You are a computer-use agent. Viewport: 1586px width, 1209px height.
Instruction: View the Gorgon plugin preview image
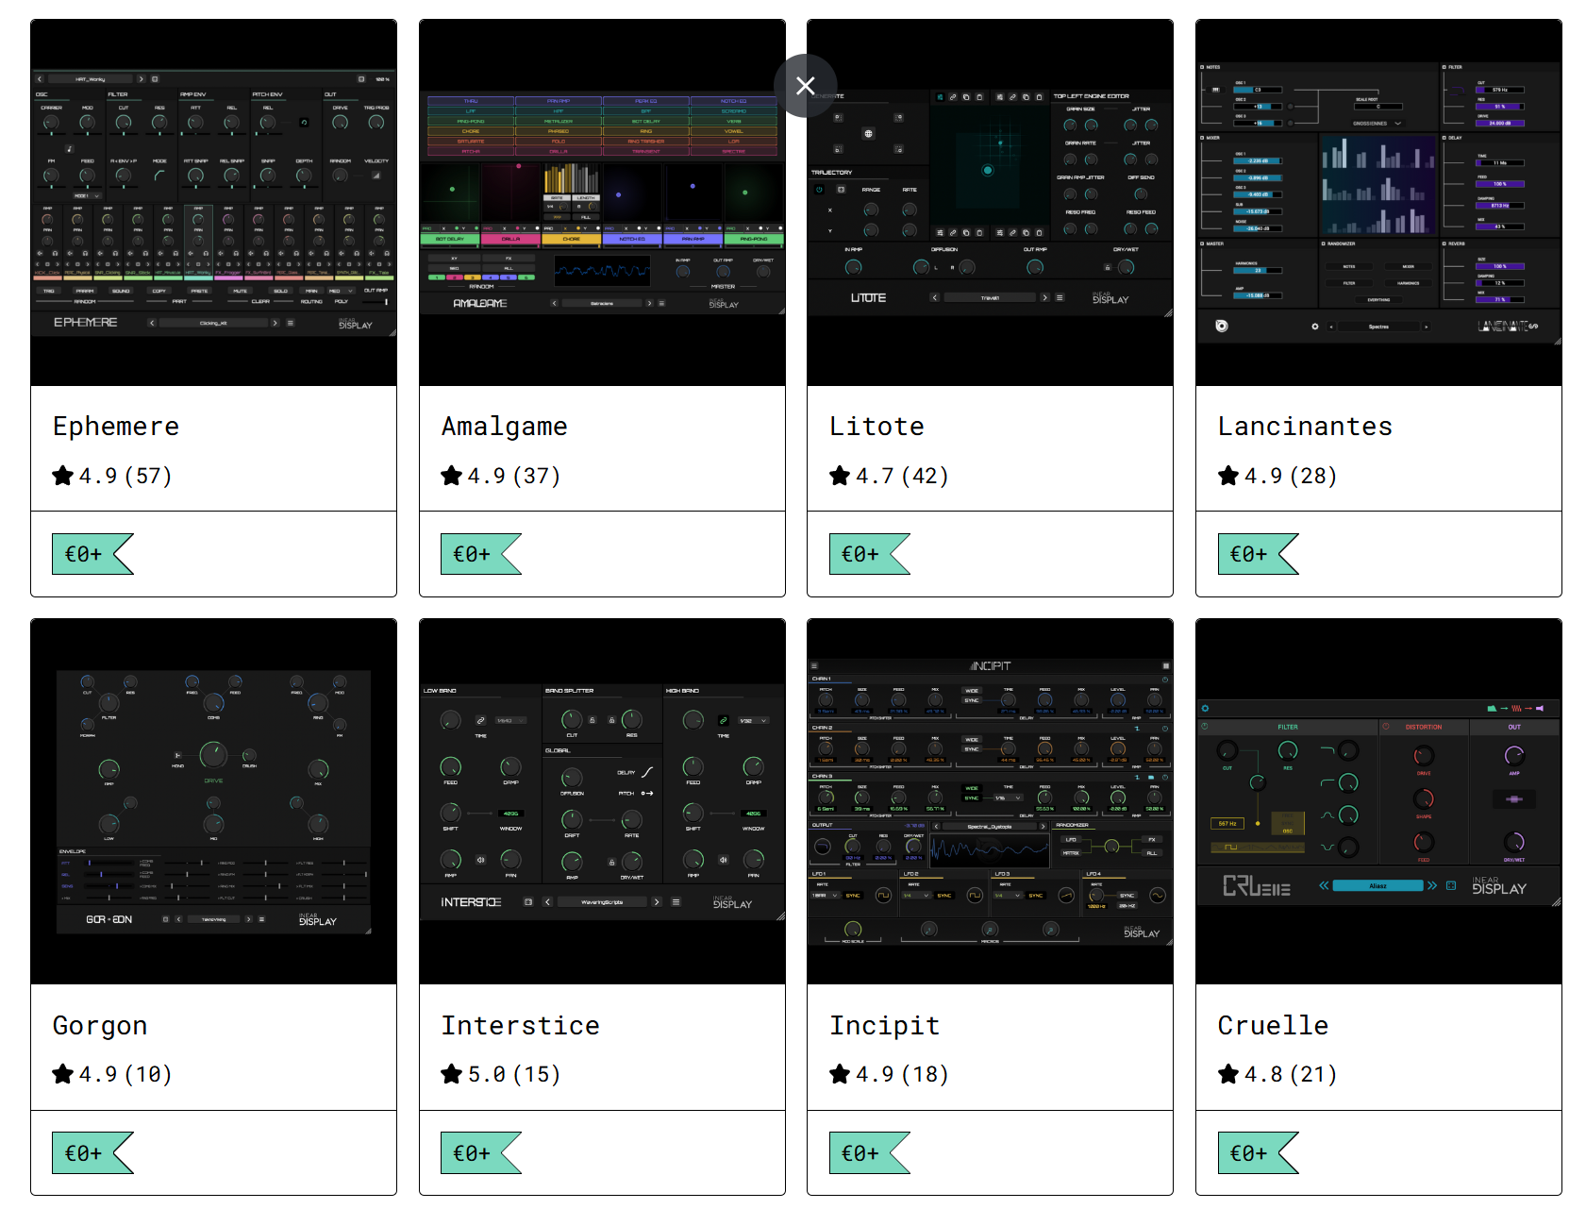tap(213, 801)
